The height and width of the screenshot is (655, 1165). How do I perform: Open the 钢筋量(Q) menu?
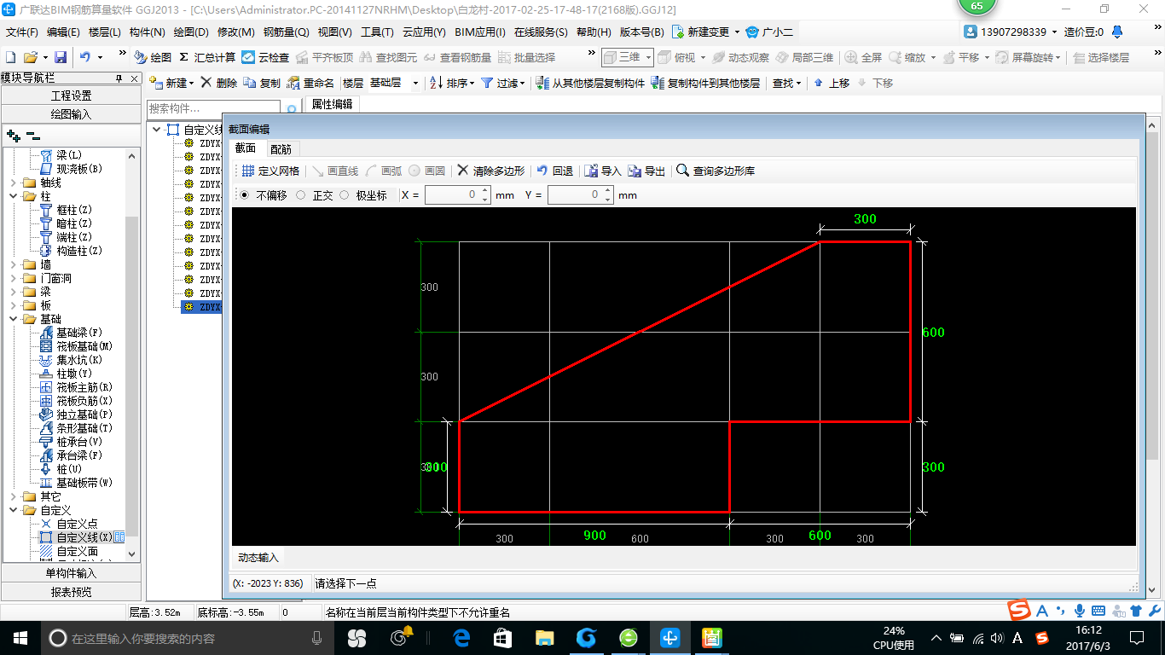point(286,32)
